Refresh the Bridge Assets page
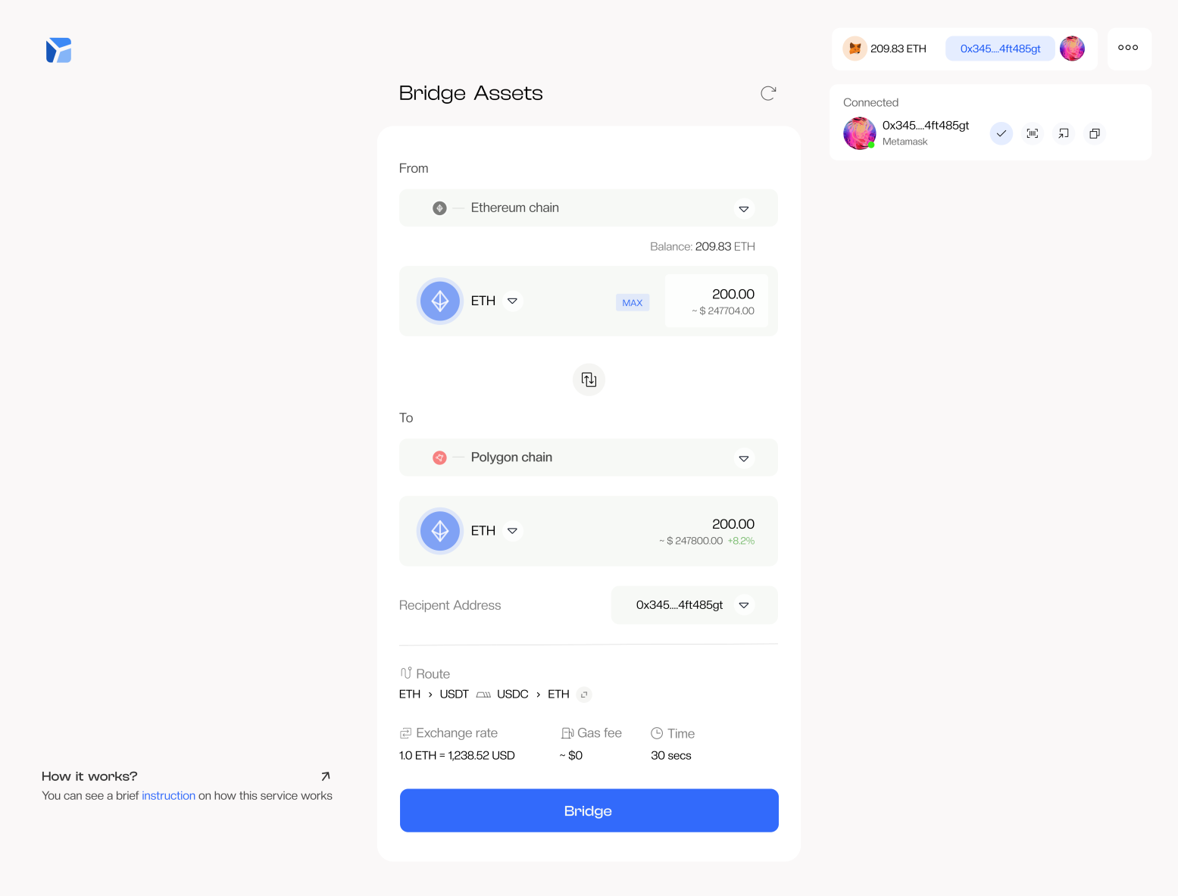The height and width of the screenshot is (896, 1178). coord(768,92)
